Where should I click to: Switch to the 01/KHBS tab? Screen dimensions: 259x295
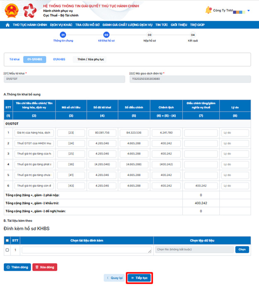59,59
